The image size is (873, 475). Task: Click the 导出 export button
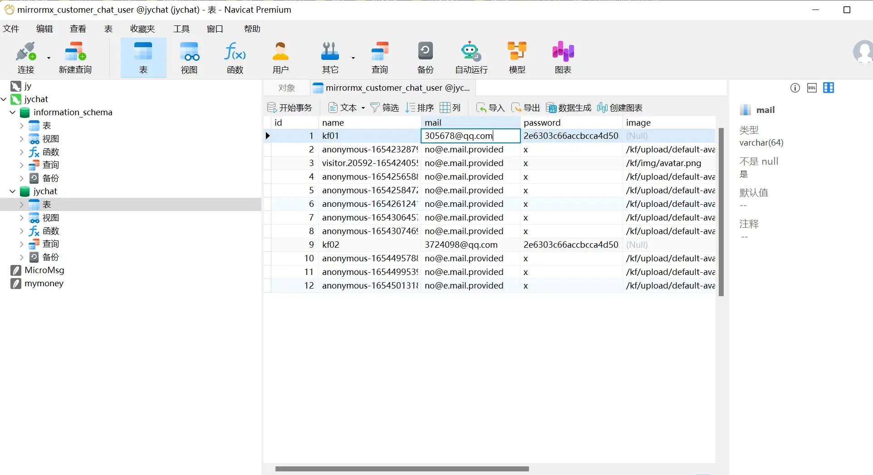[x=525, y=108]
